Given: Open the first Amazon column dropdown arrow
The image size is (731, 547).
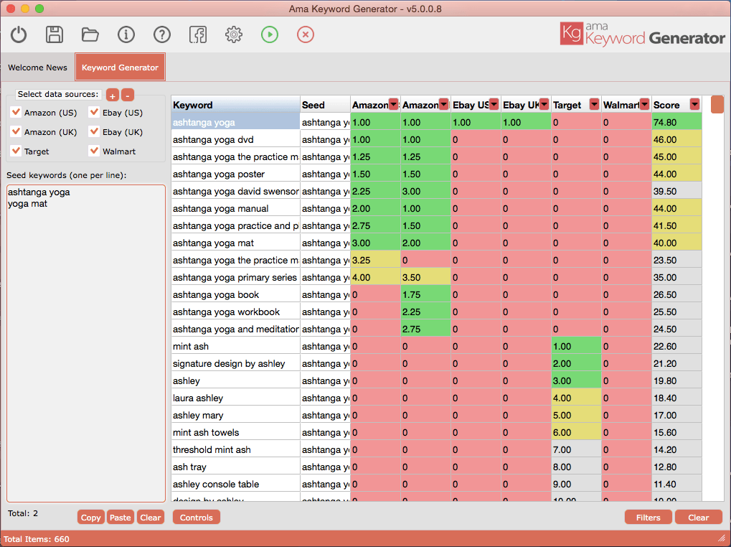Looking at the screenshot, I should pyautogui.click(x=394, y=105).
